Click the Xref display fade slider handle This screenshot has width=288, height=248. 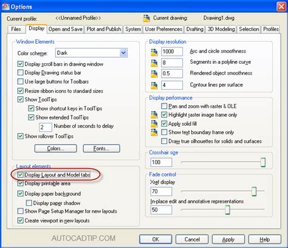tap(254, 191)
